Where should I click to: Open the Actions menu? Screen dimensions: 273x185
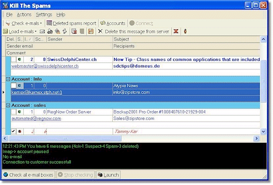24,14
